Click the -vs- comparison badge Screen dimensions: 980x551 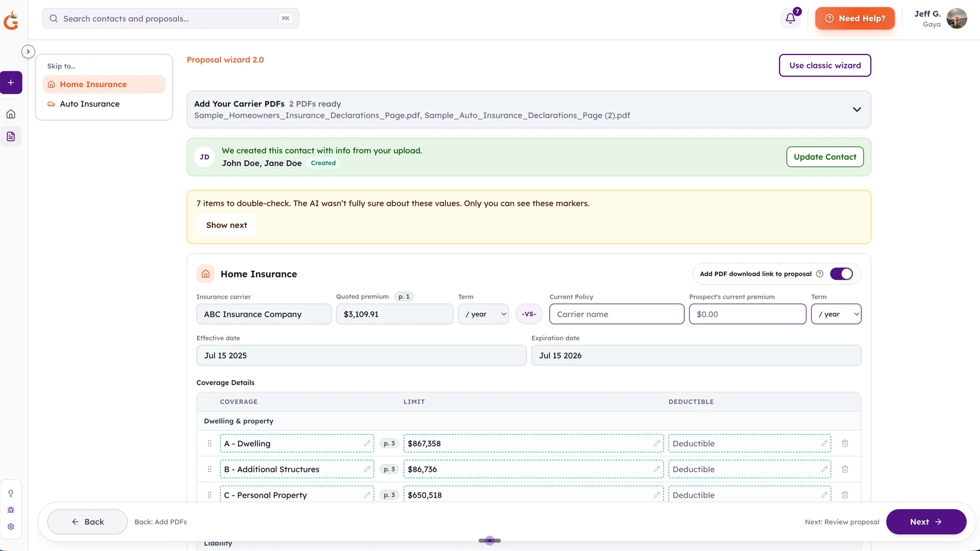529,314
